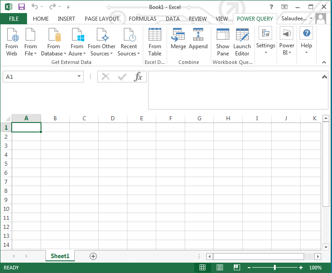The width and height of the screenshot is (332, 273).
Task: Open Power Query Settings
Action: click(266, 40)
